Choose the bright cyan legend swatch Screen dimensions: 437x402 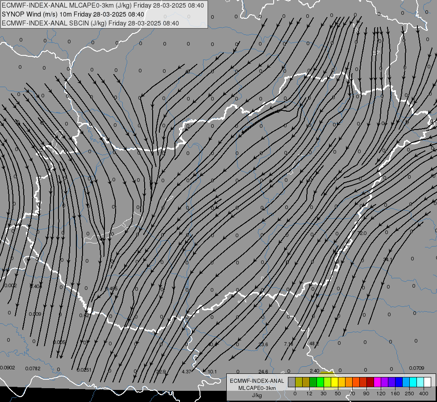(413, 382)
